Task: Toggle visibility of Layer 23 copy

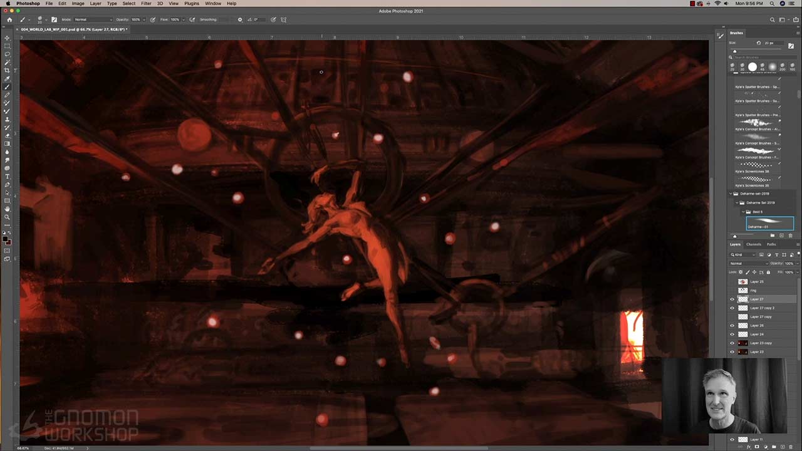Action: (x=732, y=343)
